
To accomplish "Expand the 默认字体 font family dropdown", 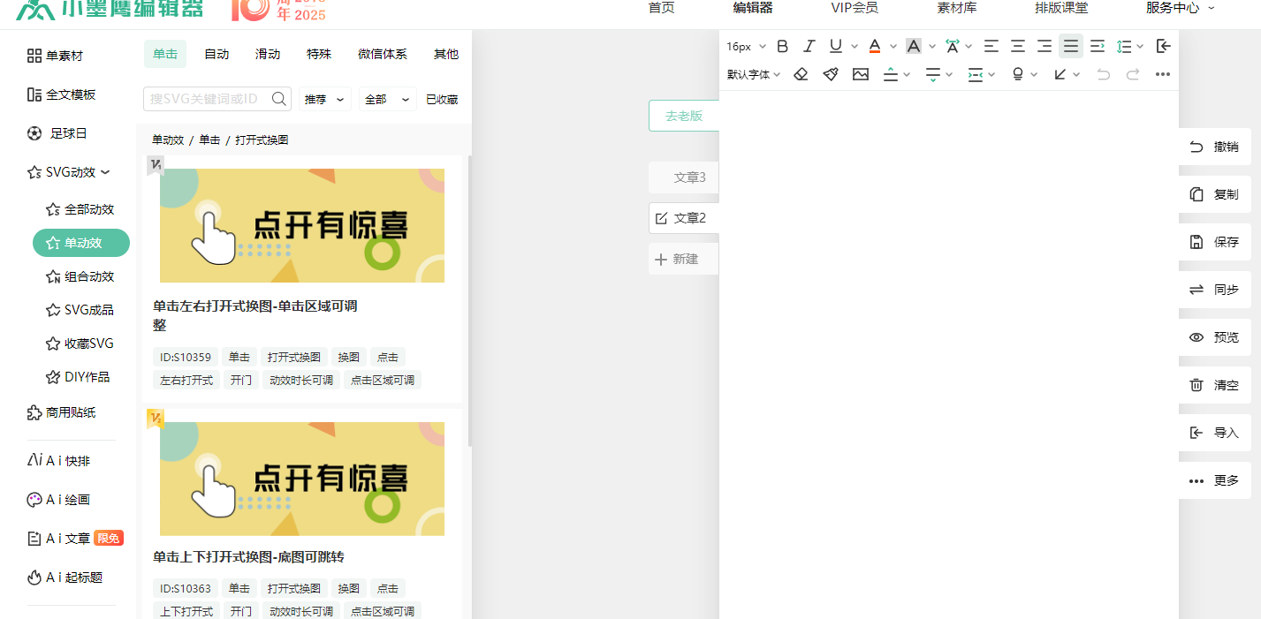I will (x=754, y=74).
